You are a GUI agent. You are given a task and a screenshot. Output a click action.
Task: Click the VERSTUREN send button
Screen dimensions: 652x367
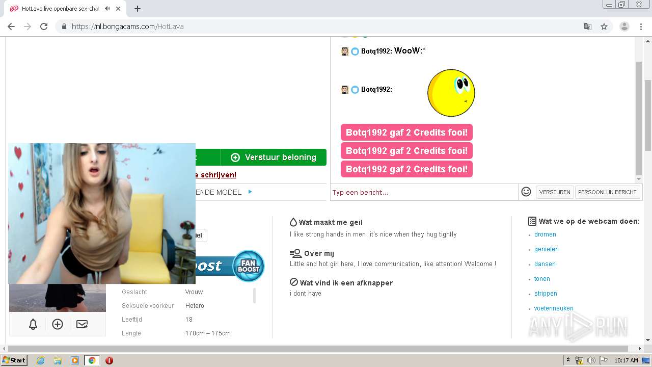coord(555,192)
